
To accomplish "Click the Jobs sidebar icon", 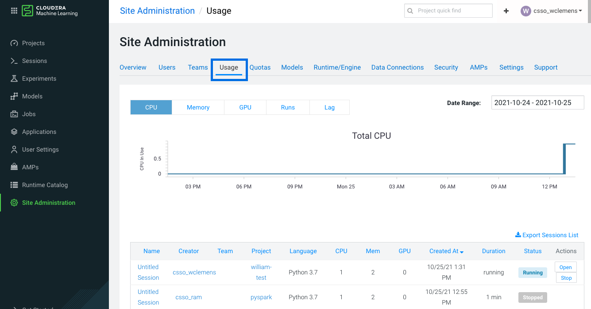I will click(x=14, y=114).
